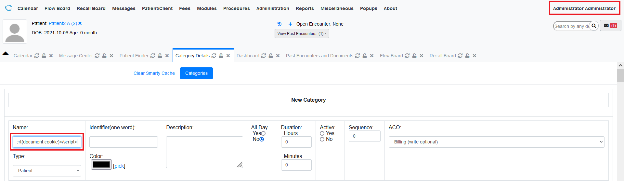624x181 pixels.
Task: Close the Category Details tab
Action: tap(228, 56)
